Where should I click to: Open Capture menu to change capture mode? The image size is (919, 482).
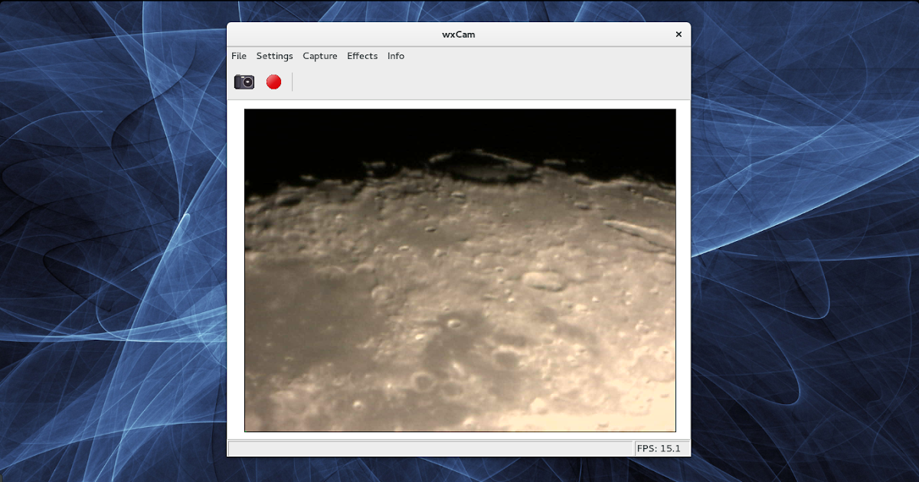click(319, 56)
